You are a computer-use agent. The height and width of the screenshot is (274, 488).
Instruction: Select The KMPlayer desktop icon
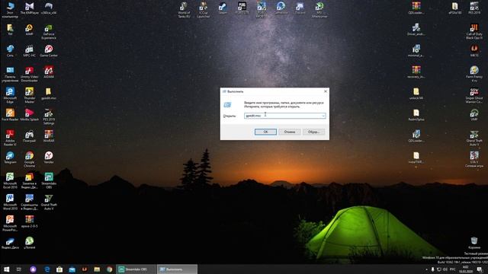point(29,8)
